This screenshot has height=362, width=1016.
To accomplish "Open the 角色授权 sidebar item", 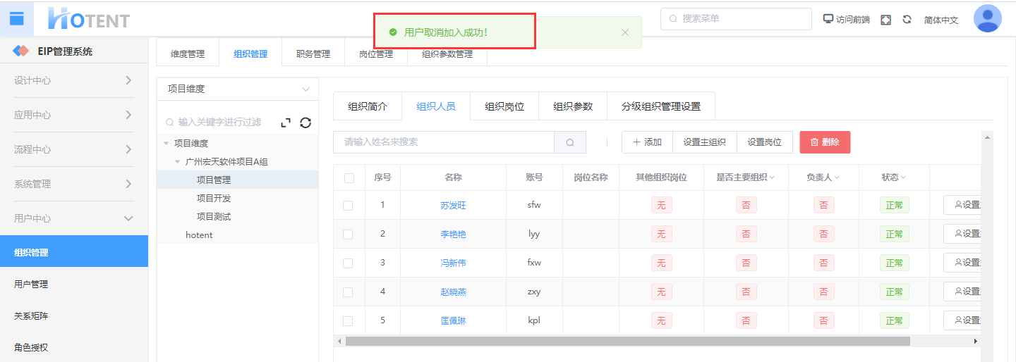I will (74, 347).
